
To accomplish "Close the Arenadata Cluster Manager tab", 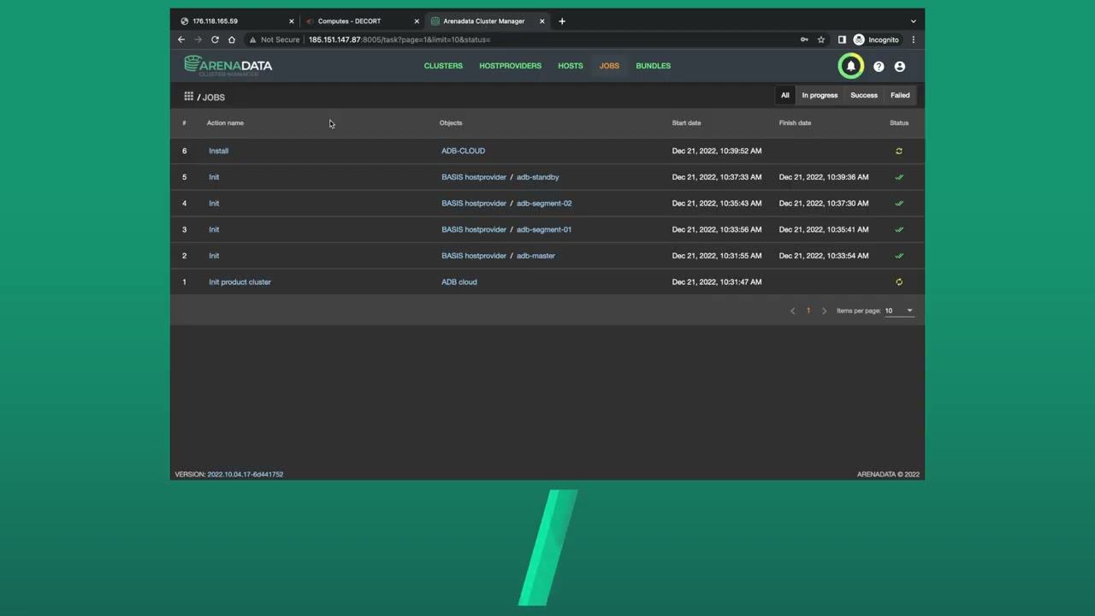I will click(542, 21).
